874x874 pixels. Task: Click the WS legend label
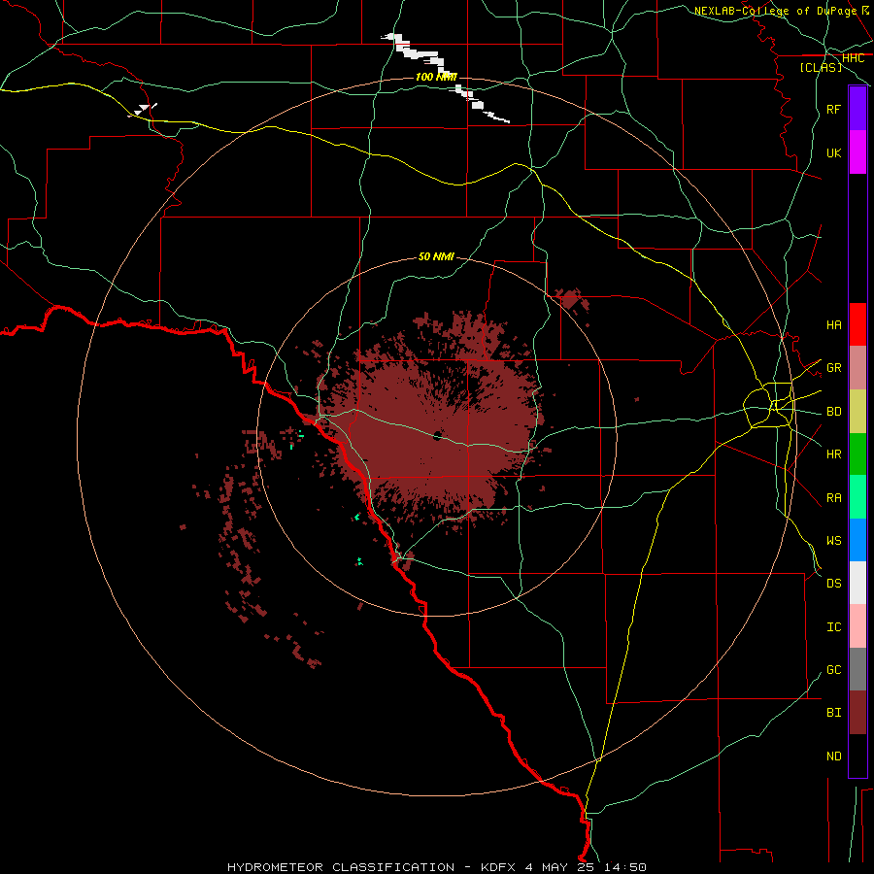click(833, 541)
